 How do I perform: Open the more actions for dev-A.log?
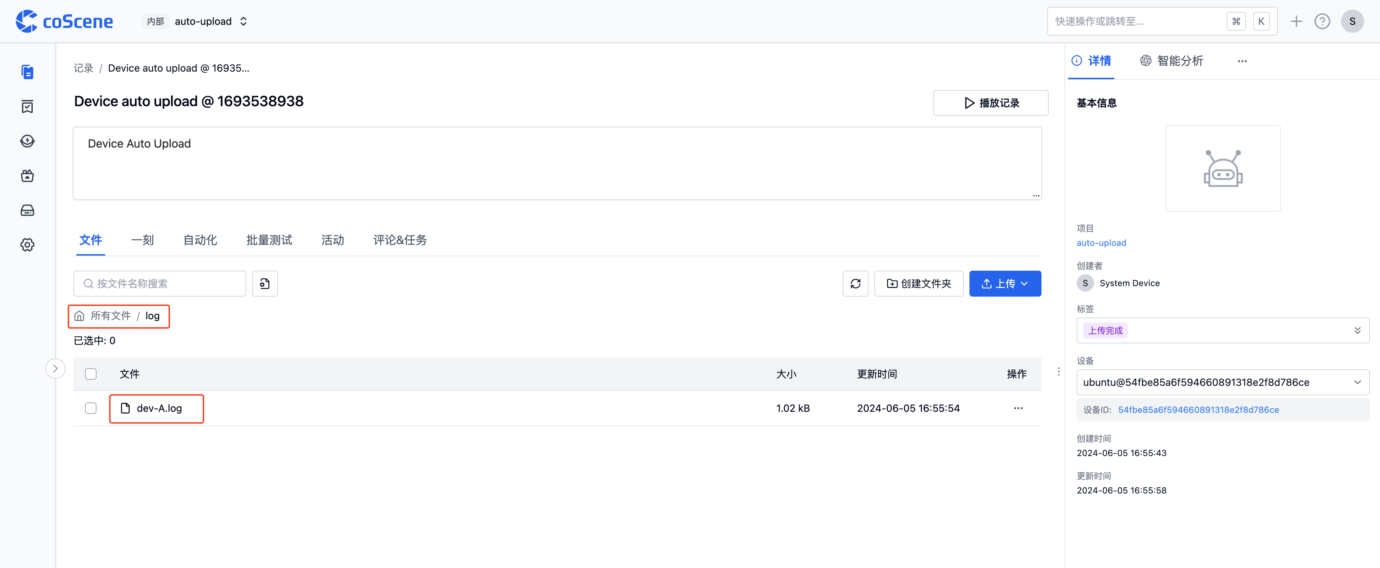1018,408
